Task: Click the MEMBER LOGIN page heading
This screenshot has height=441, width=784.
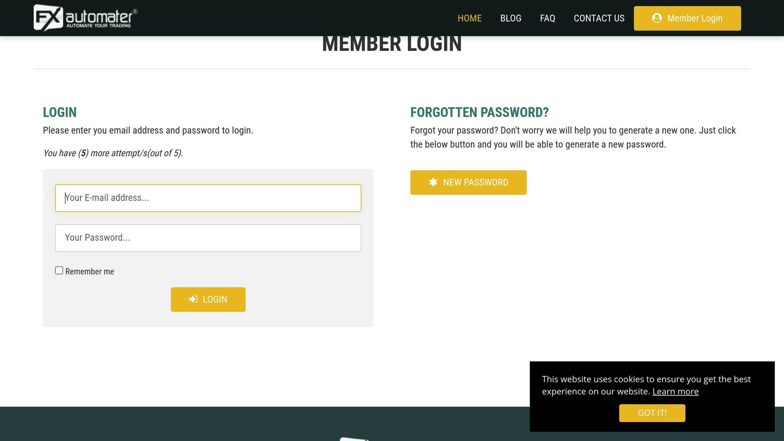Action: (x=392, y=44)
